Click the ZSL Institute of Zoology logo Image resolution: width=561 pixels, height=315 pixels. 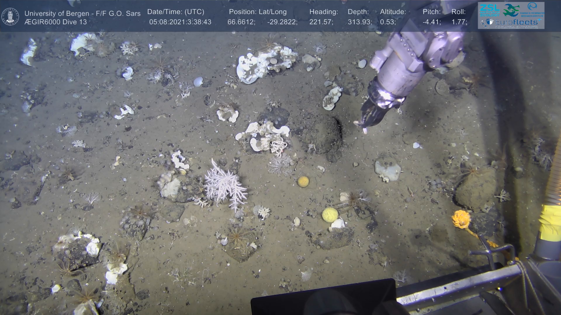click(489, 10)
